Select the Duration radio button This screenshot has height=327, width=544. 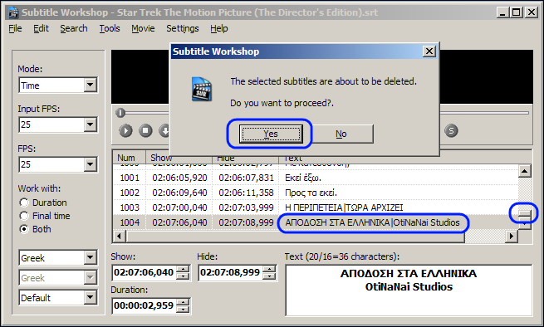[23, 203]
